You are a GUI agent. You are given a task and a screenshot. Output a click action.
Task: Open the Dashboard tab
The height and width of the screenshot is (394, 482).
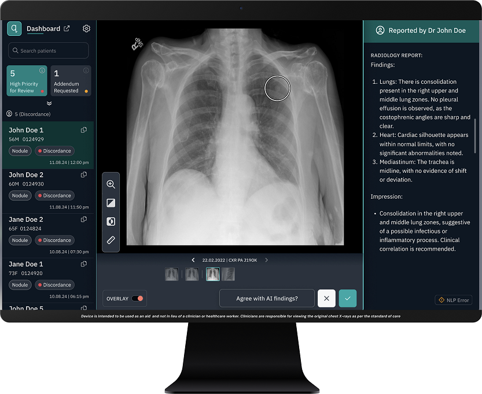[43, 29]
